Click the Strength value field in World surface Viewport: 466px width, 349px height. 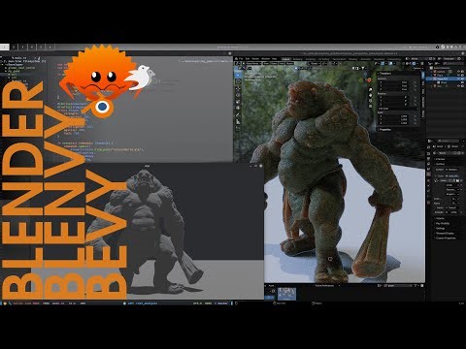pos(453,212)
